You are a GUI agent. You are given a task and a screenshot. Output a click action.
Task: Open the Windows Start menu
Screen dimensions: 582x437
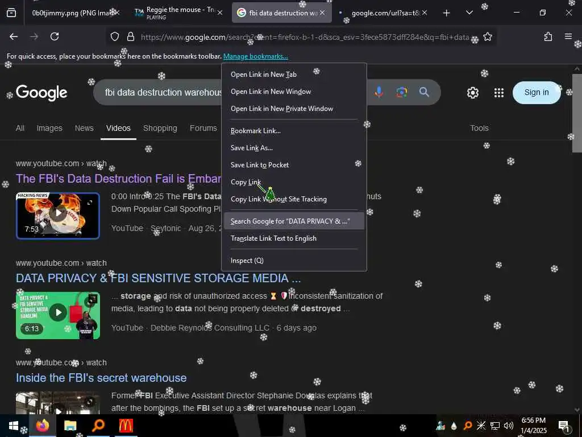point(14,426)
